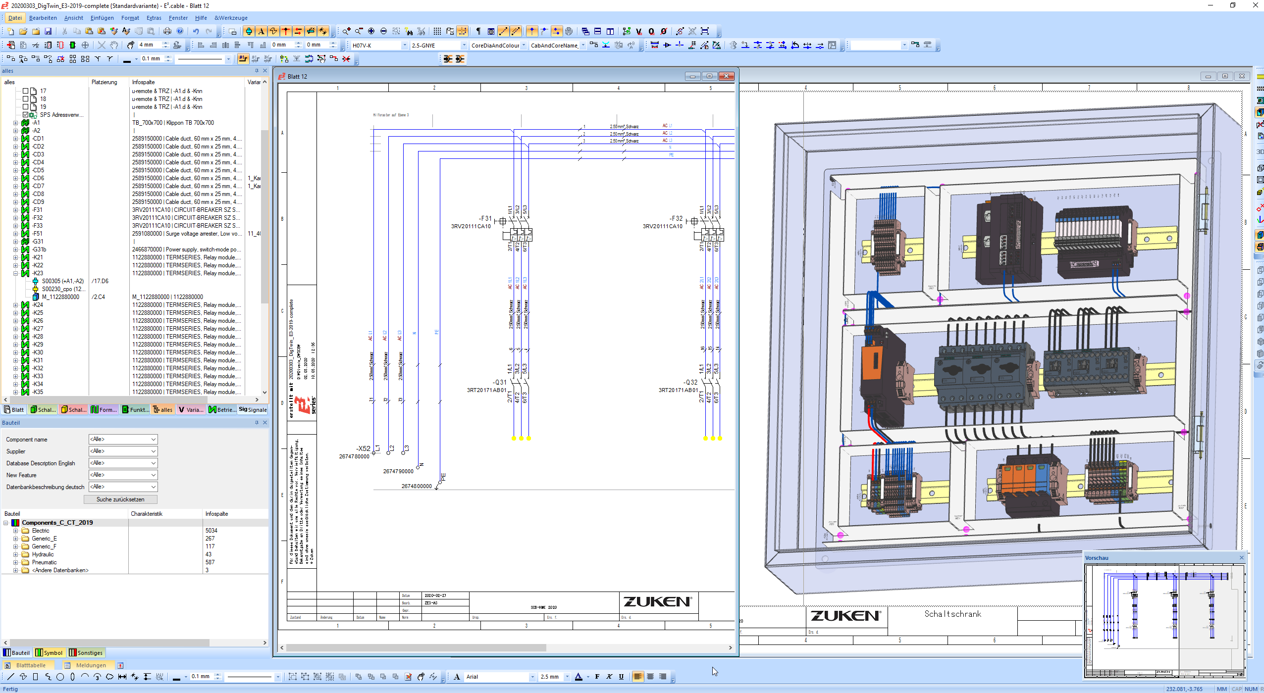
Task: Select the insert symbol cross tool
Action: [x=249, y=31]
